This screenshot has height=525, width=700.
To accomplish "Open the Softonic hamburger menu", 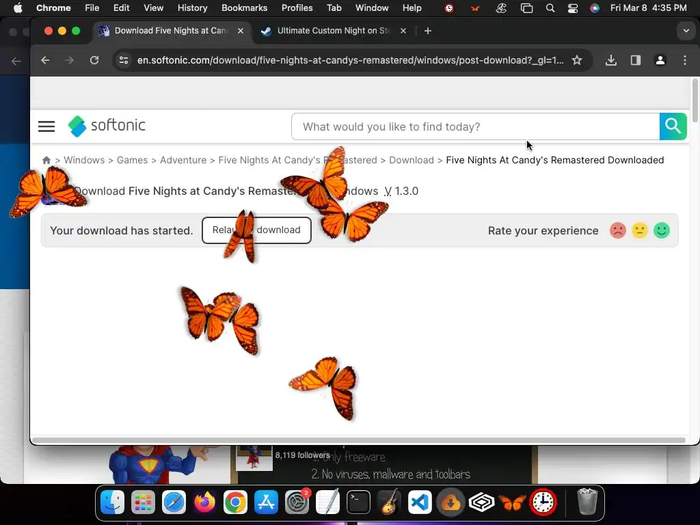I will point(46,126).
